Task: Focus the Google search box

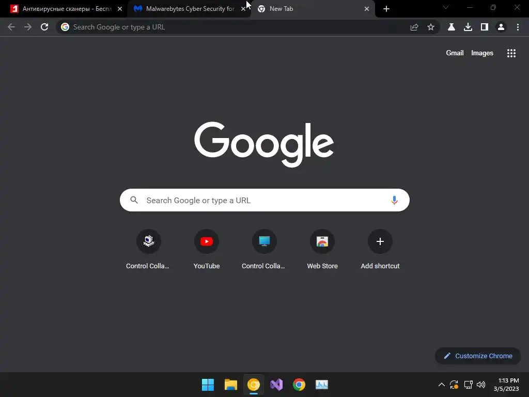Action: 264,200
